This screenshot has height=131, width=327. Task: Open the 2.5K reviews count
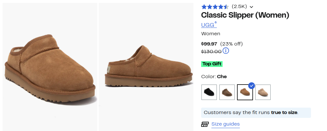point(239,7)
